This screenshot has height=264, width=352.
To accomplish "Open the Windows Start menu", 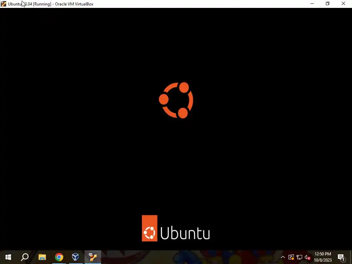I will point(8,257).
